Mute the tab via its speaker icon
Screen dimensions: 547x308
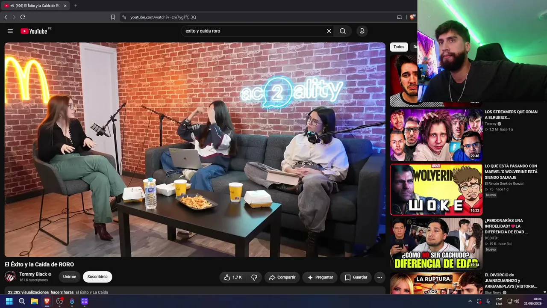pos(12,6)
